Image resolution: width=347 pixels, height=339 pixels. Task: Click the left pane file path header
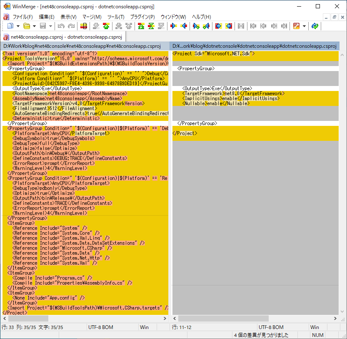coord(83,46)
